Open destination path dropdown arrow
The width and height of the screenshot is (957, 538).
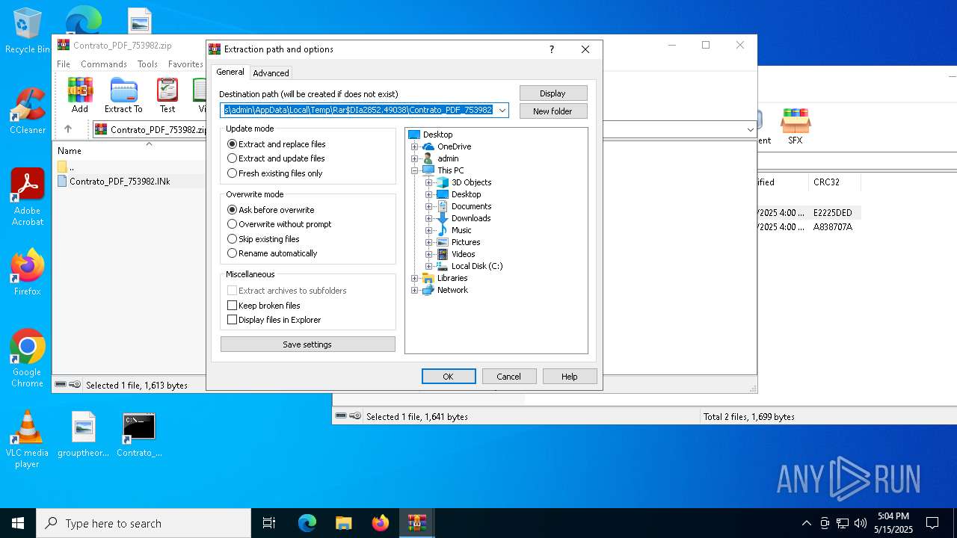click(x=502, y=110)
